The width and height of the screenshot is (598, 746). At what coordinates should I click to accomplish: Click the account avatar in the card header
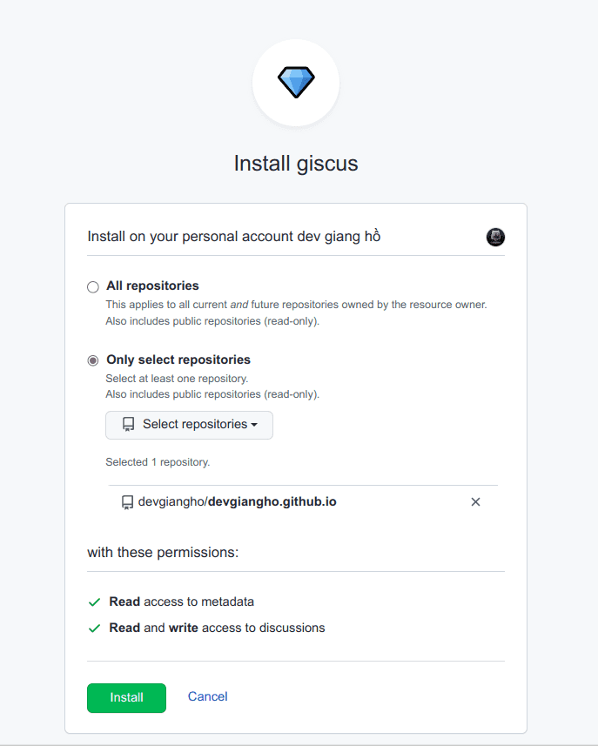pos(495,237)
